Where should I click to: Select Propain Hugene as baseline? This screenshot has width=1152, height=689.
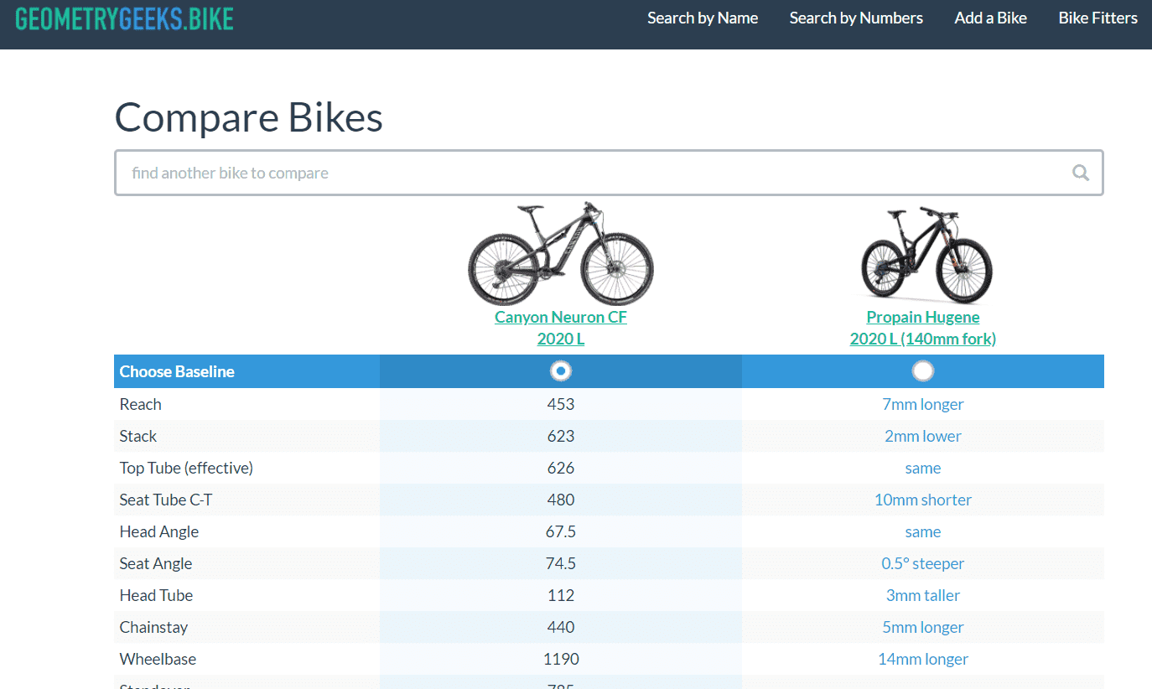(x=923, y=370)
